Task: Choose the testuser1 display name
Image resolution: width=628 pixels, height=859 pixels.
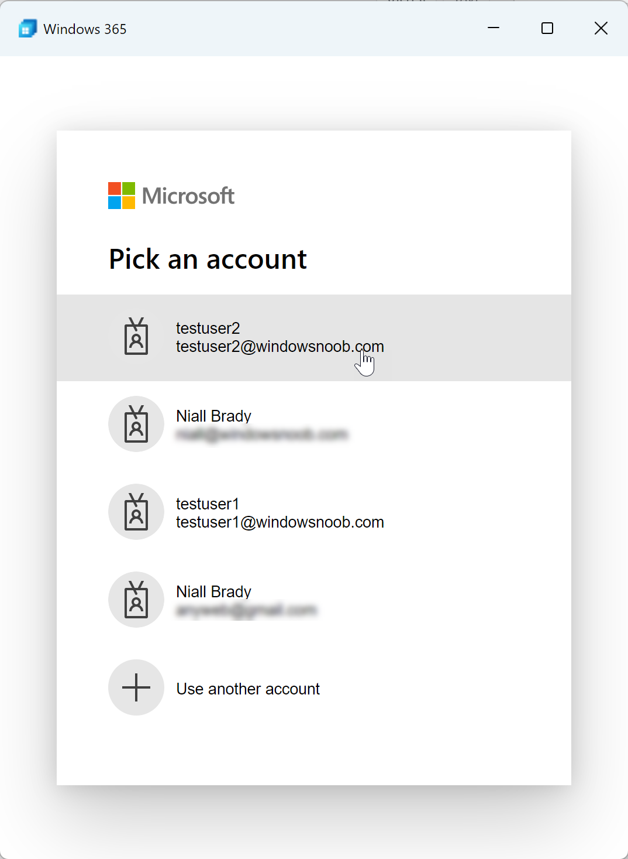Action: click(208, 504)
